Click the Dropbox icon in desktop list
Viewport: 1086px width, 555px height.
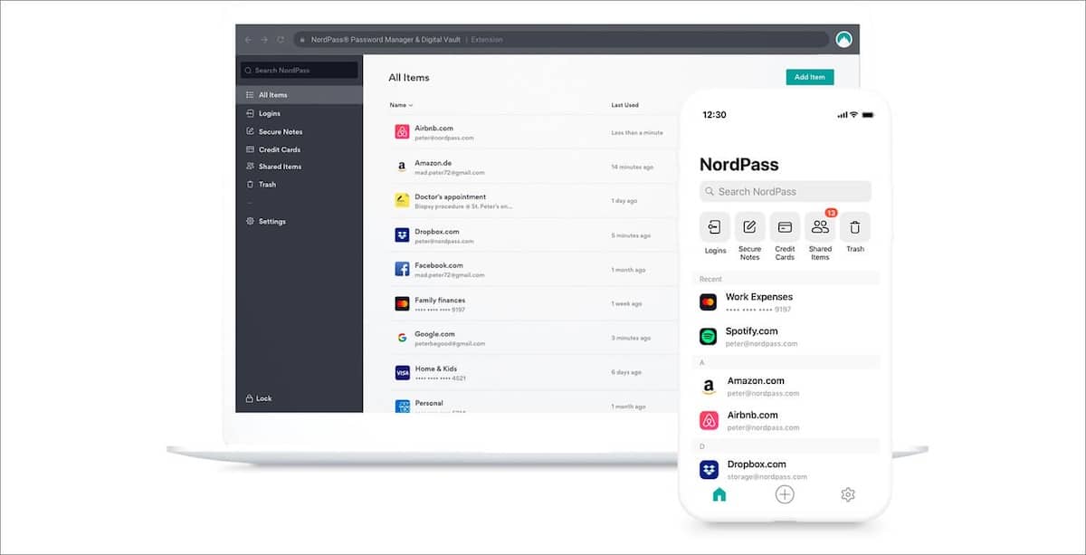(402, 234)
